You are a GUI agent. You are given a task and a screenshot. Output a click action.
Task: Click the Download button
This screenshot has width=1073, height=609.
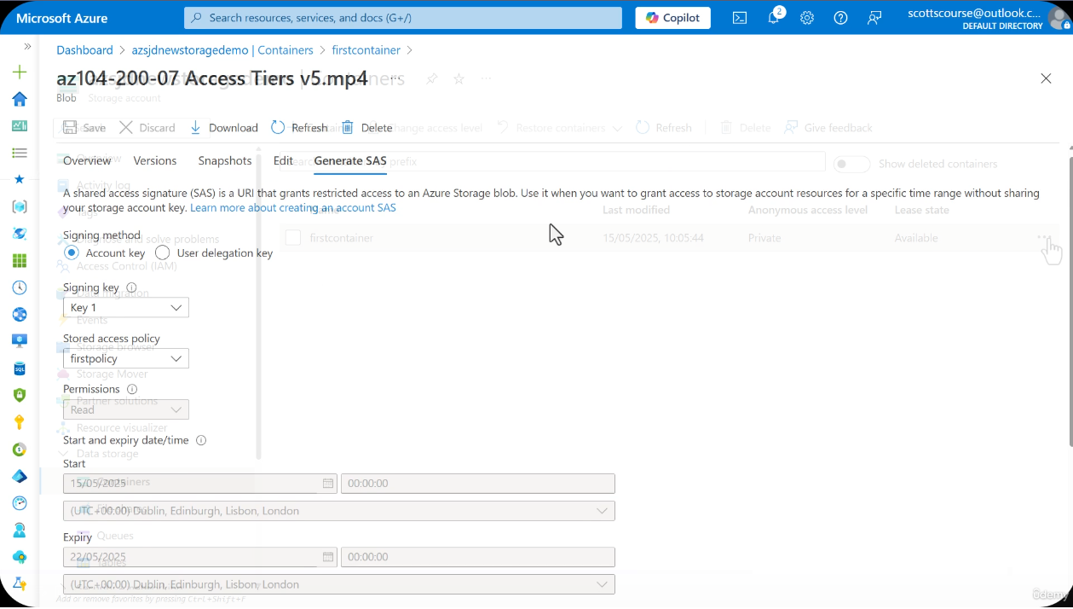pyautogui.click(x=223, y=128)
